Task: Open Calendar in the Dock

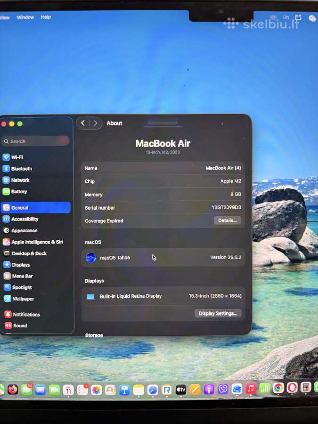Action: pos(68,390)
